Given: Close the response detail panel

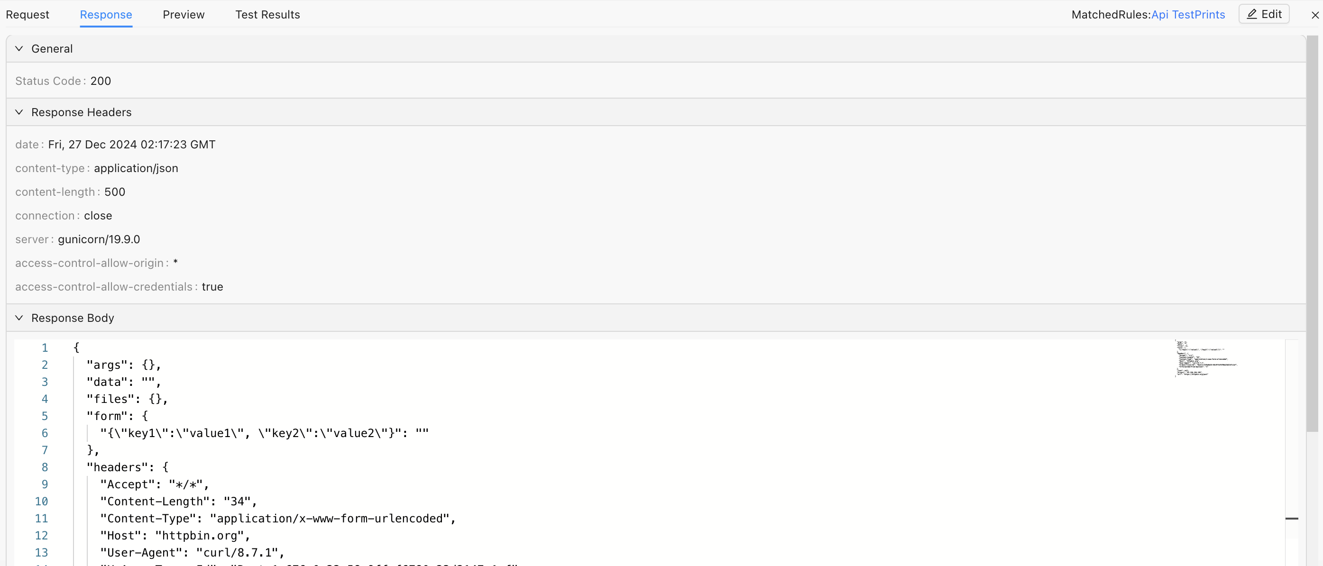Looking at the screenshot, I should [1315, 15].
